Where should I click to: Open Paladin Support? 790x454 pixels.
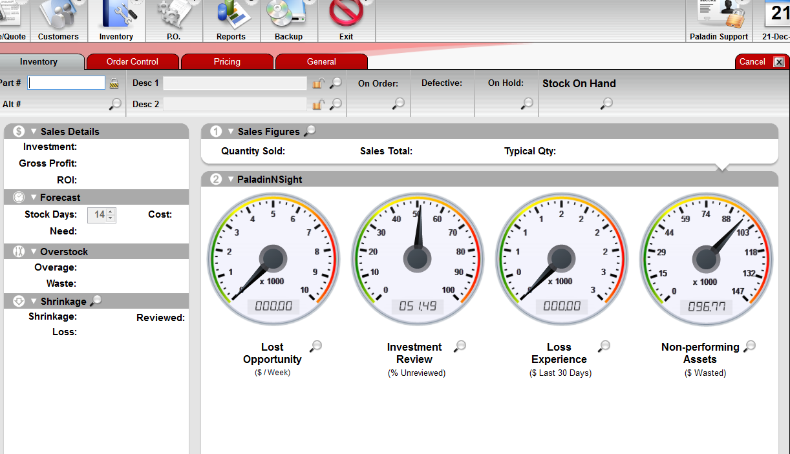[718, 21]
